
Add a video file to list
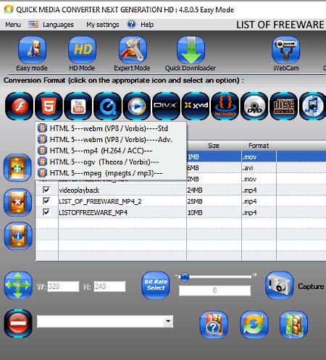coord(17,168)
